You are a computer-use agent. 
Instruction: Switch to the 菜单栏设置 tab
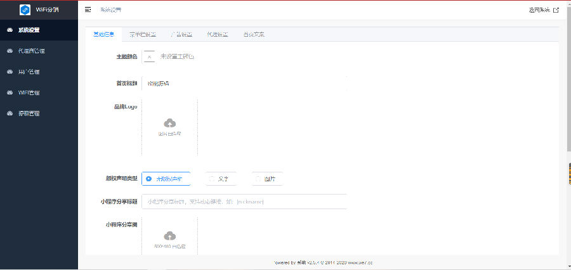pyautogui.click(x=142, y=35)
